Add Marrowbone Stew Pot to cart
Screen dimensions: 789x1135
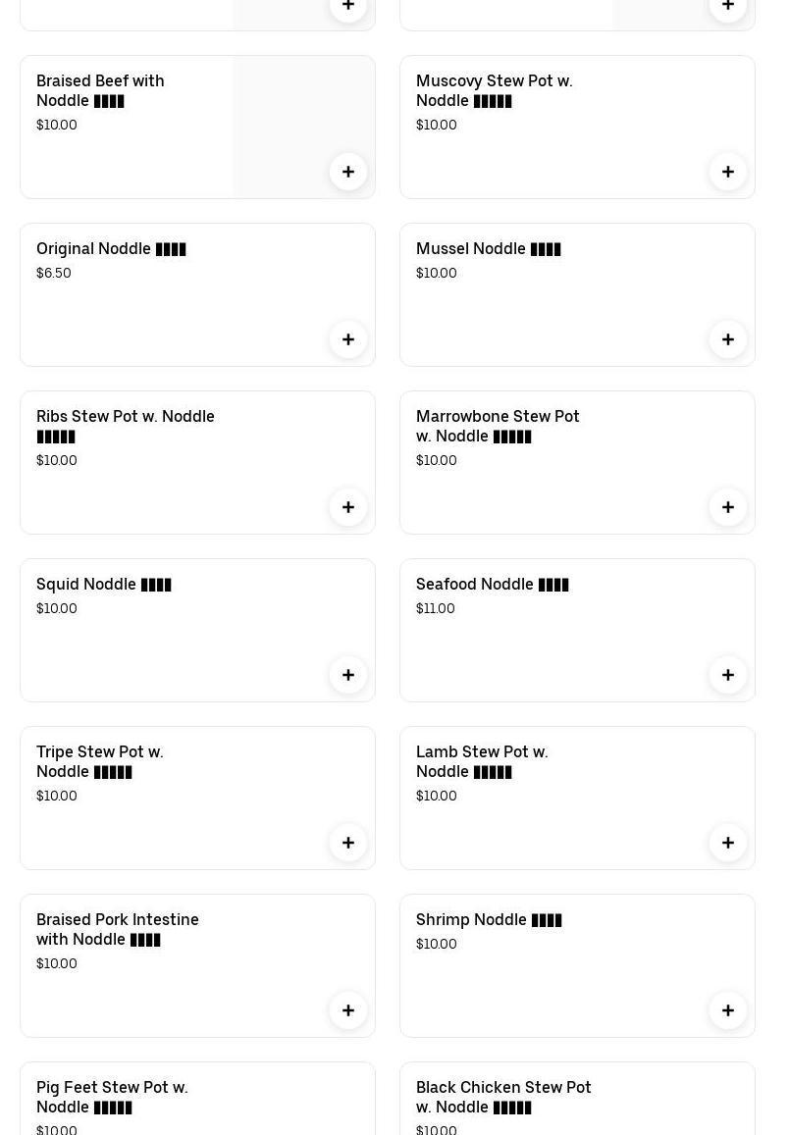coord(728,507)
